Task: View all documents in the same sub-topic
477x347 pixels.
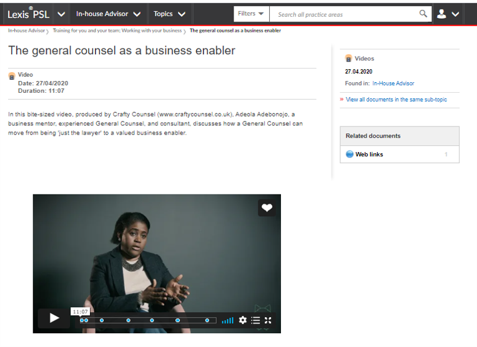Action: tap(396, 100)
